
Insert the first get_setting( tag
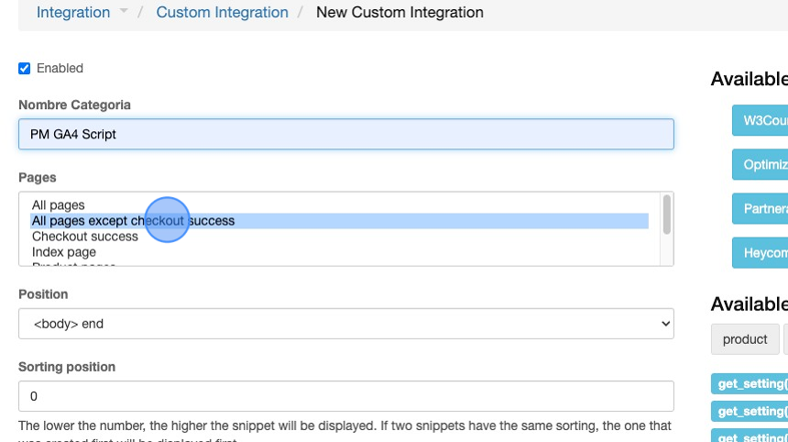751,384
